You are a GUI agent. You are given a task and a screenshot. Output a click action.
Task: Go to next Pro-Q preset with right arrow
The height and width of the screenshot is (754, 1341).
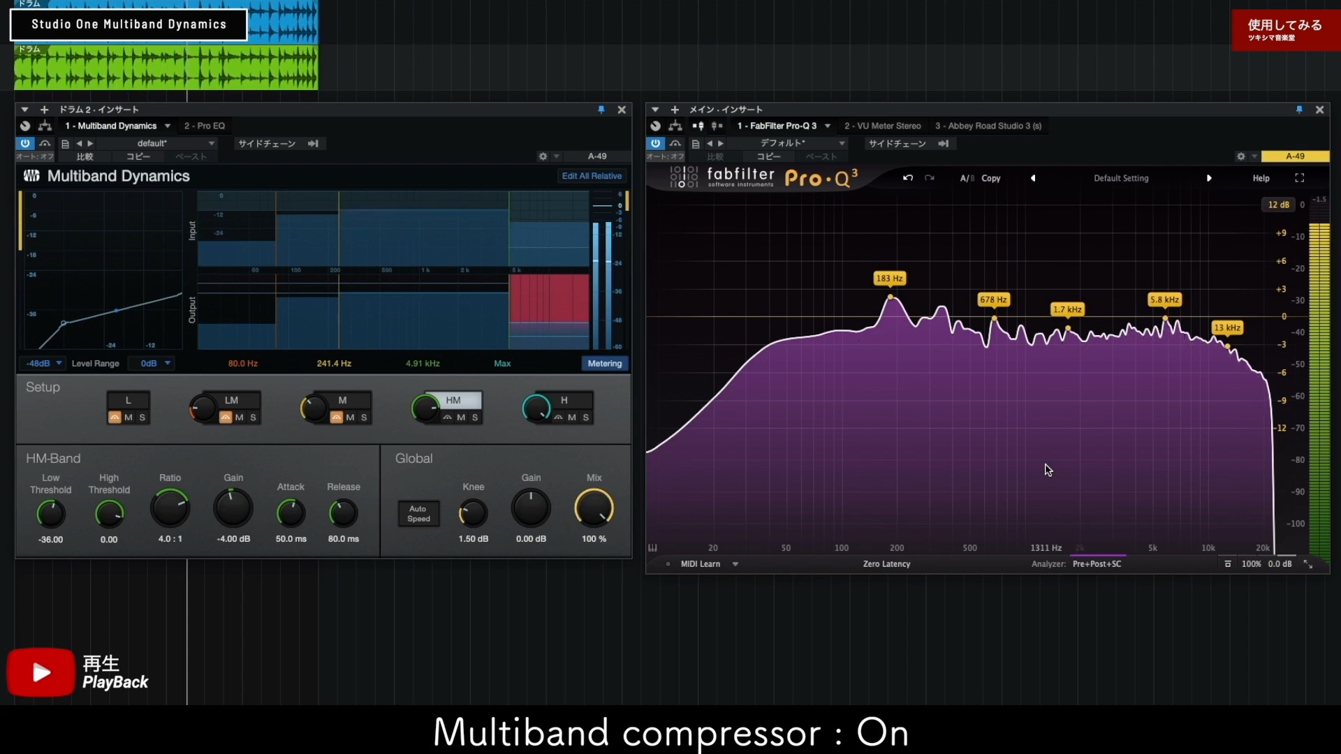pos(1209,178)
